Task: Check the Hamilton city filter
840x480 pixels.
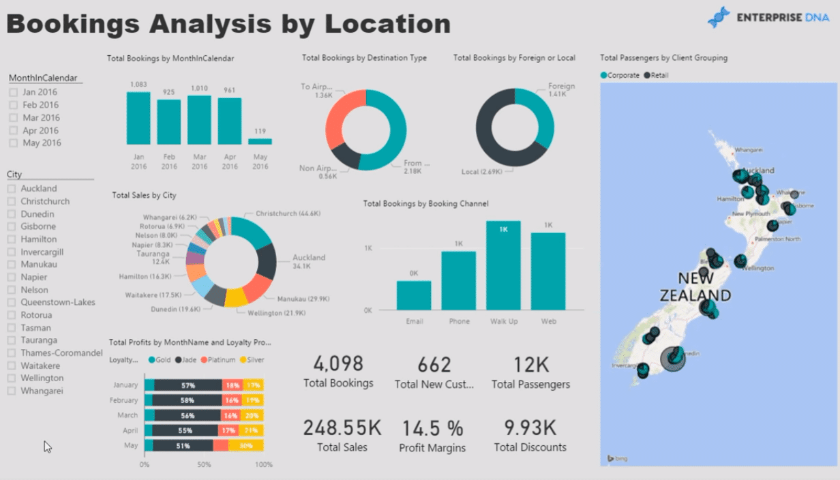Action: point(12,239)
